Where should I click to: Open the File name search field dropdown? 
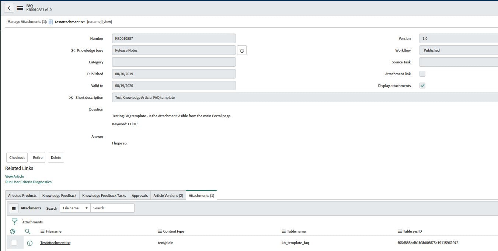[x=75, y=208]
